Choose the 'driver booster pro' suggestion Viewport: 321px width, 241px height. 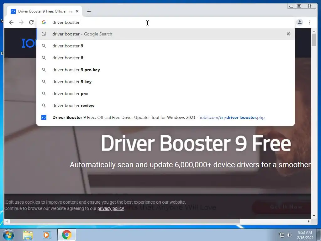coord(166,94)
